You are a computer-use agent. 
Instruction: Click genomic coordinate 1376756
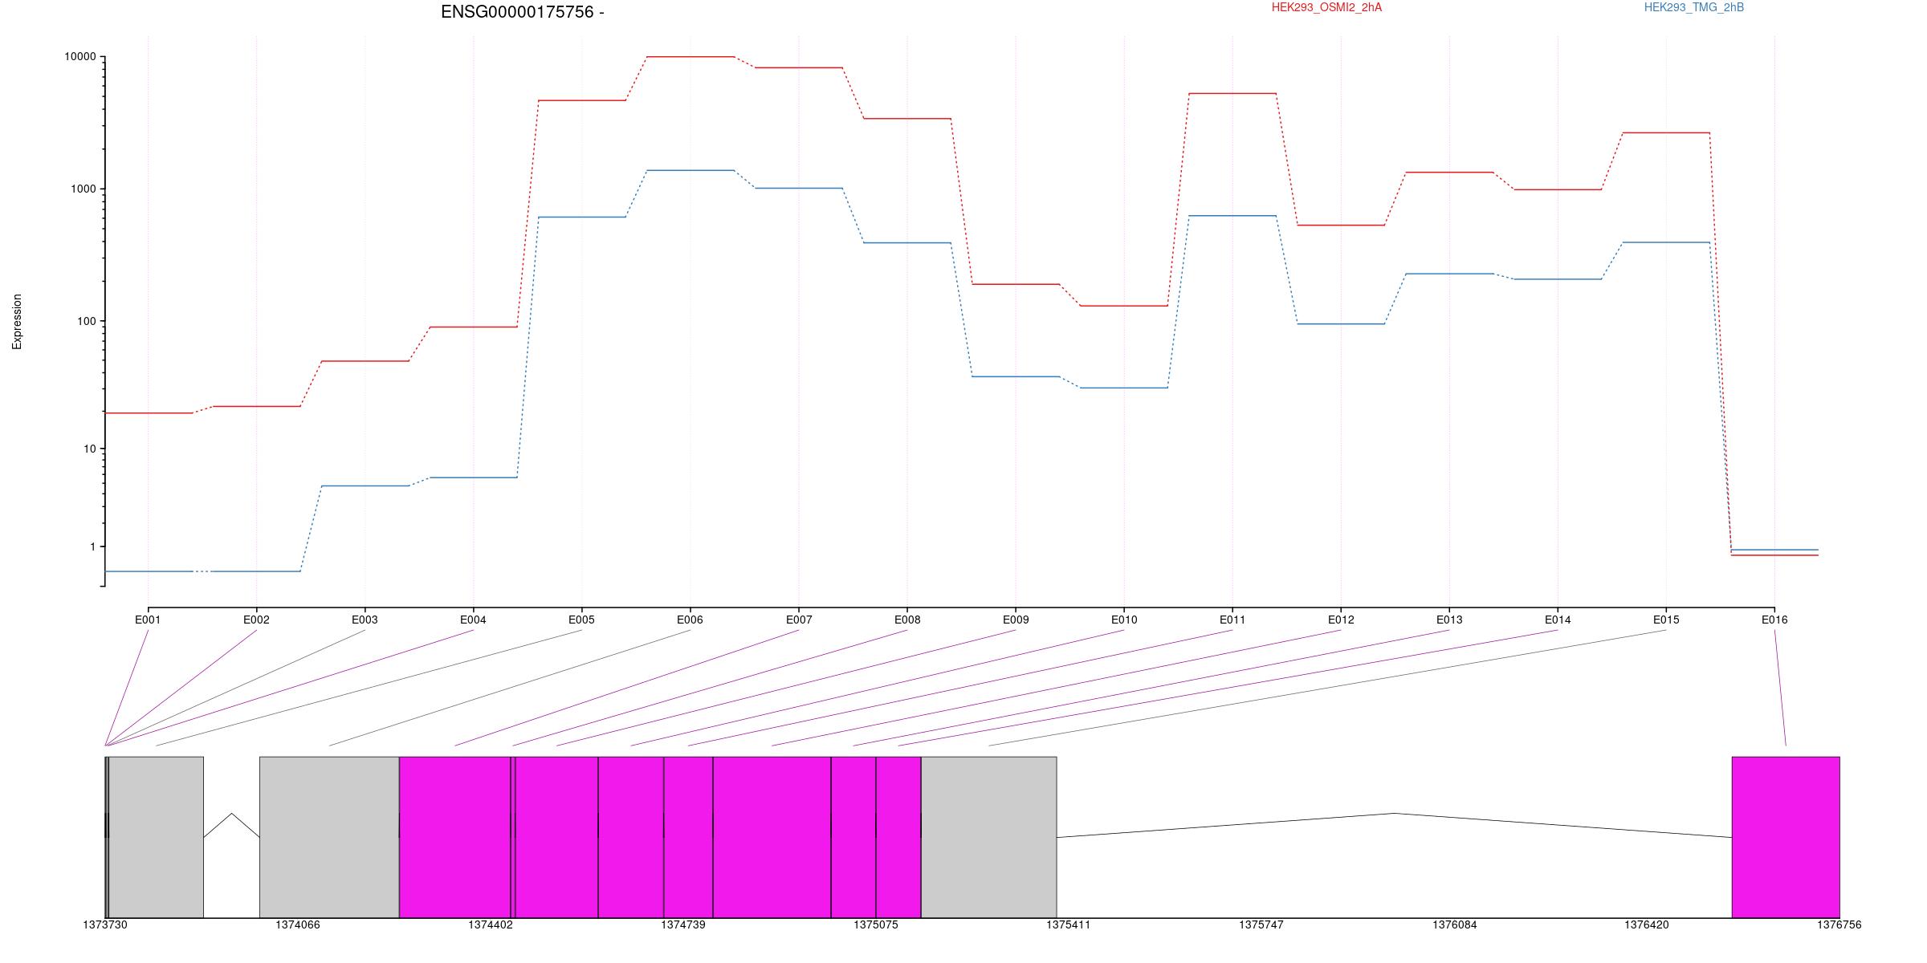click(x=1839, y=925)
